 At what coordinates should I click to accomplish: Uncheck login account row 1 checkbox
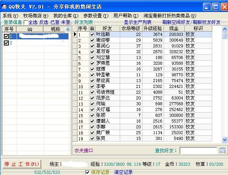[x=6, y=36]
